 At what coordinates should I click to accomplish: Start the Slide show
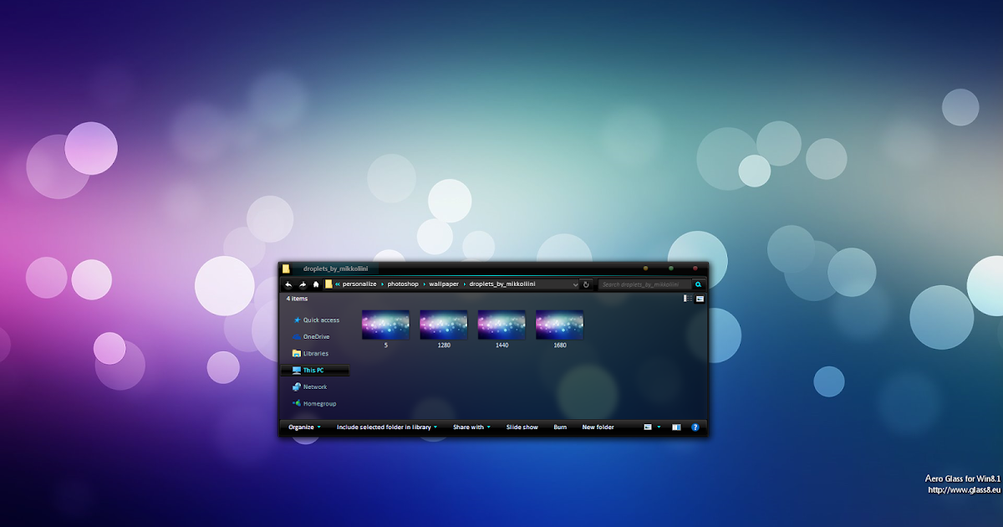click(522, 427)
